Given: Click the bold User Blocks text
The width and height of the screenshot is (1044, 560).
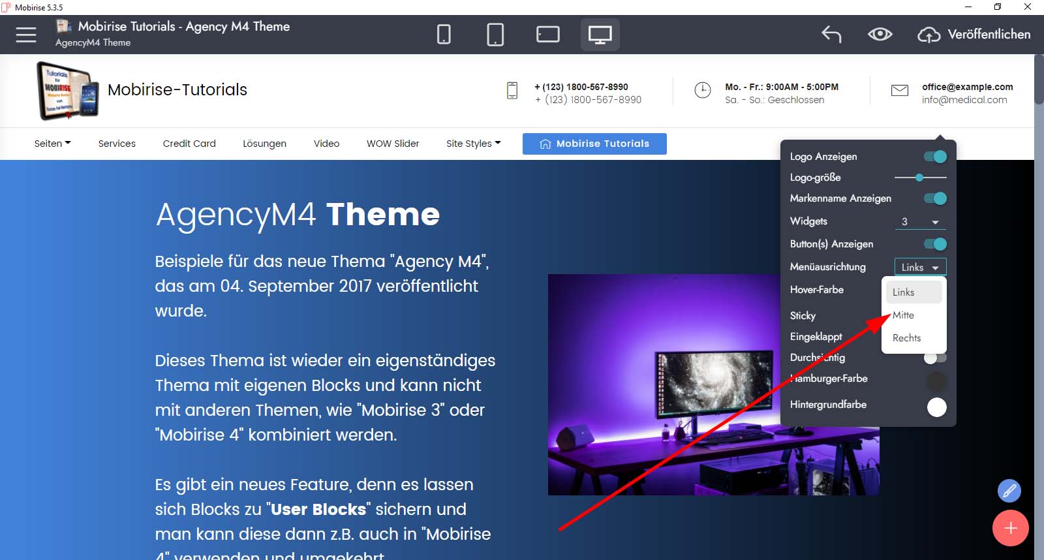Looking at the screenshot, I should click(x=318, y=509).
